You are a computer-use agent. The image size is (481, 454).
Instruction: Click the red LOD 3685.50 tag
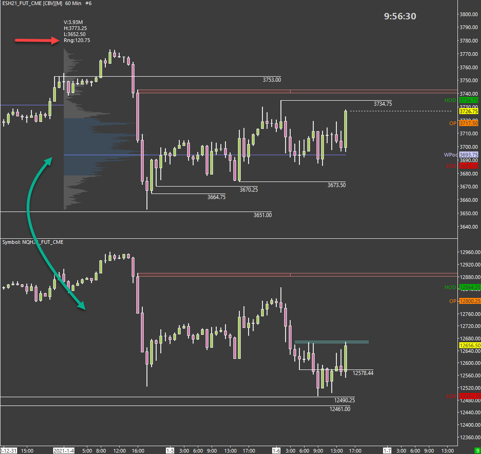click(462, 166)
